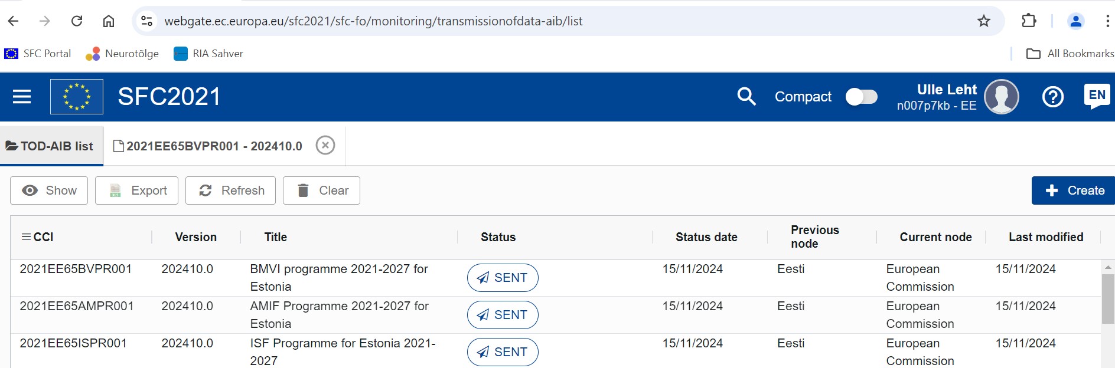
Task: Open Ulle Leht user profile avatar
Action: [1002, 97]
